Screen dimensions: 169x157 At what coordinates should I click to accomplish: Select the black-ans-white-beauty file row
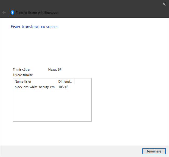pos(35,87)
